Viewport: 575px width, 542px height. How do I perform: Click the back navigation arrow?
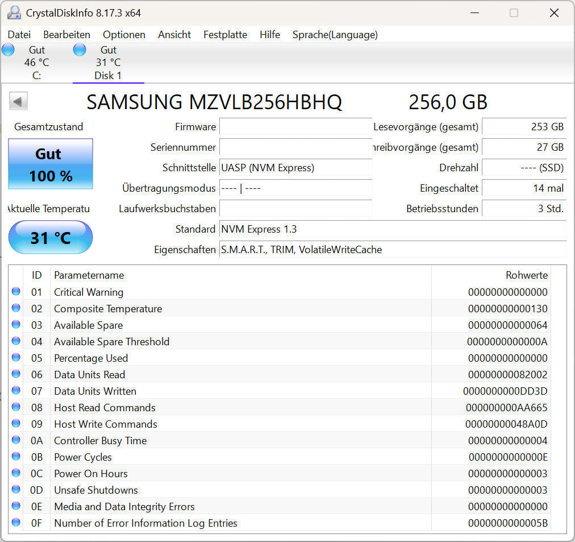tap(18, 101)
